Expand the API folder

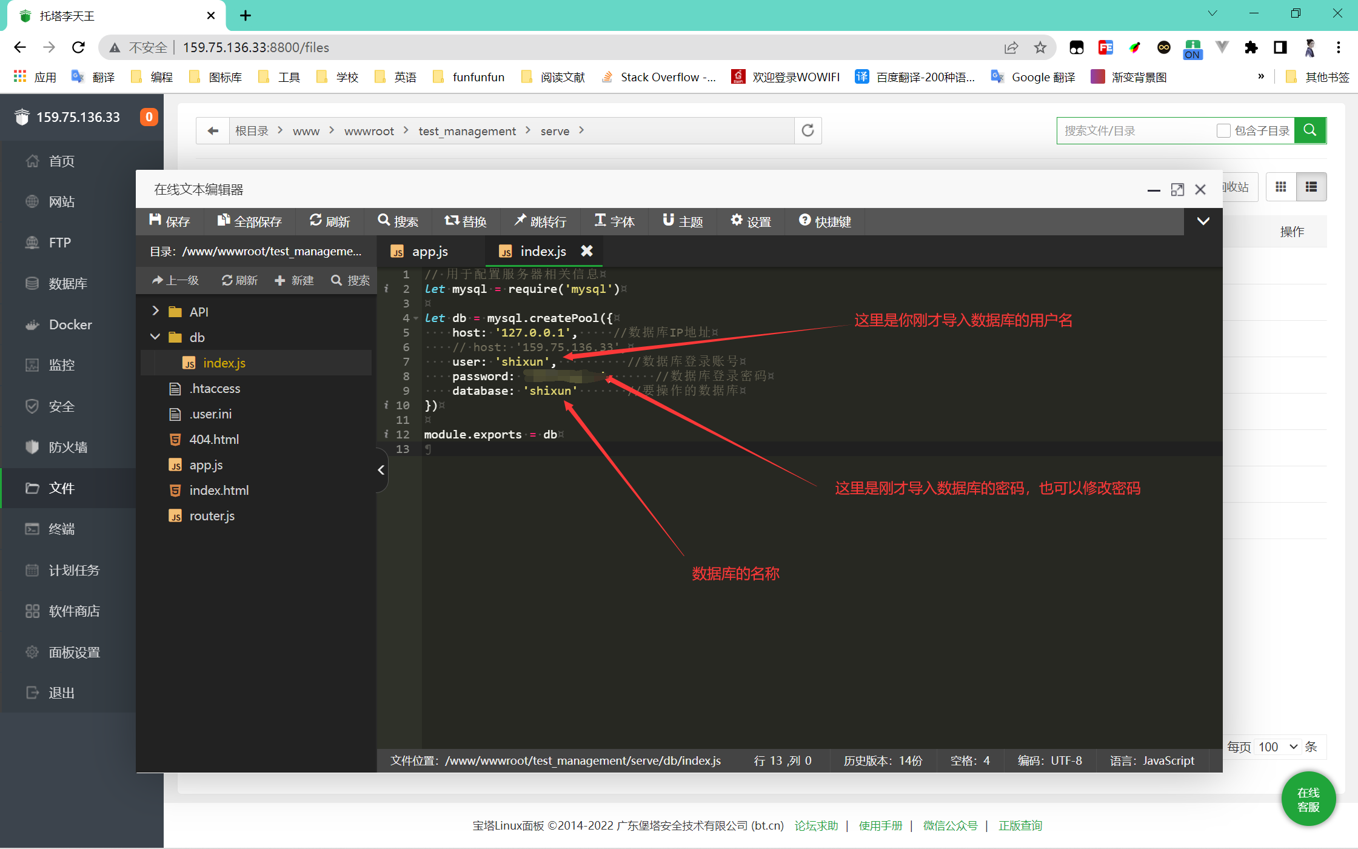pyautogui.click(x=155, y=311)
